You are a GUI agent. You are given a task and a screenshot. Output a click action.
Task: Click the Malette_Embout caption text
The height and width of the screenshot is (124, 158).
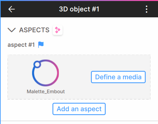coord(46,92)
